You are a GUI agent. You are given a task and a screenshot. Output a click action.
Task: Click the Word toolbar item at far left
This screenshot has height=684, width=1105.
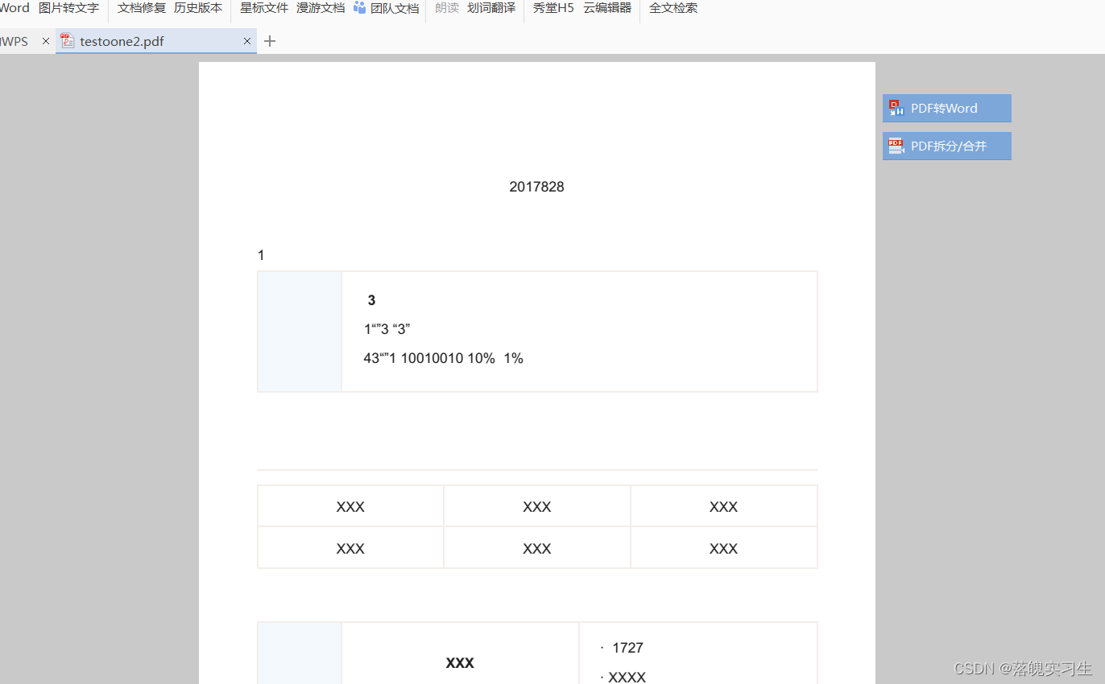[x=14, y=8]
